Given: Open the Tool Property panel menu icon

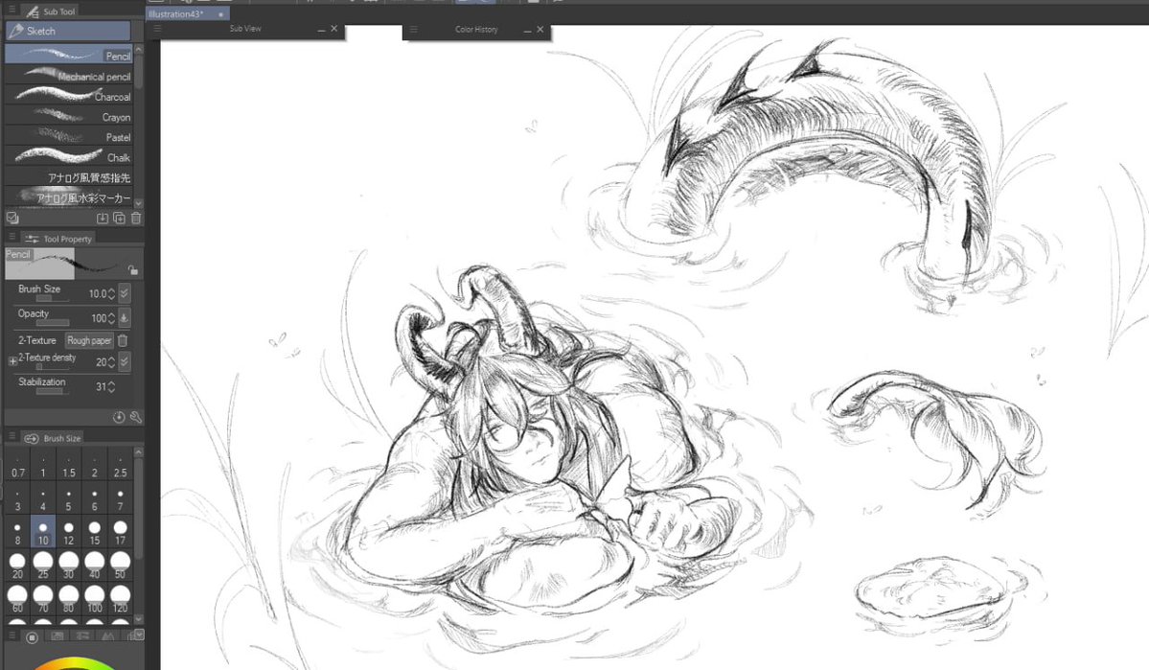Looking at the screenshot, I should (x=11, y=238).
